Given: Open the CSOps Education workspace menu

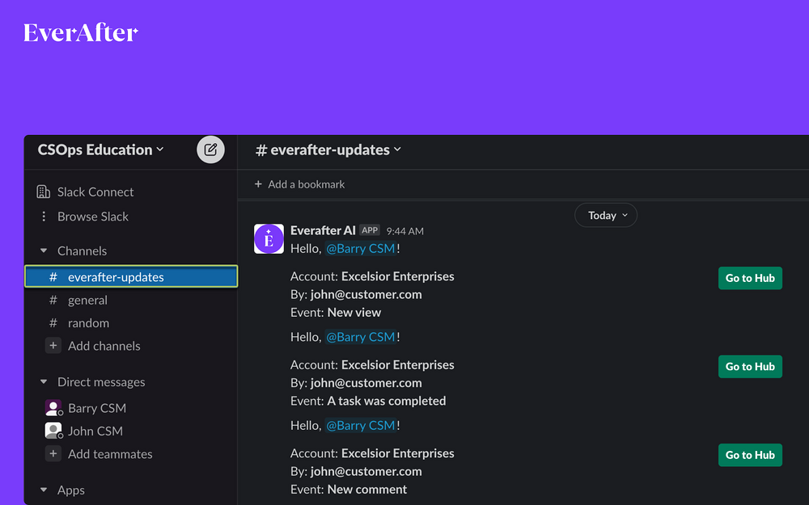Looking at the screenshot, I should pyautogui.click(x=100, y=149).
